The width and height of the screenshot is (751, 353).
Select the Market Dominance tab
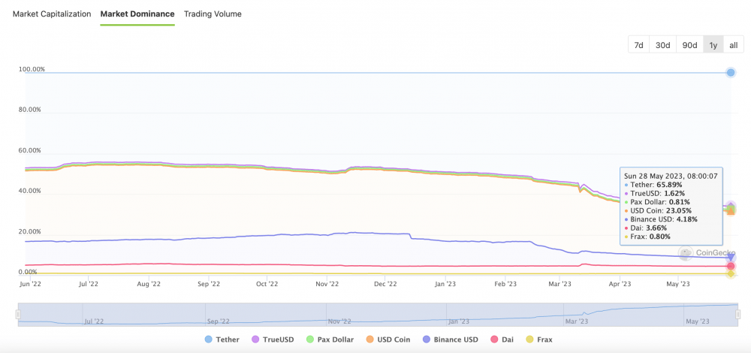click(137, 14)
